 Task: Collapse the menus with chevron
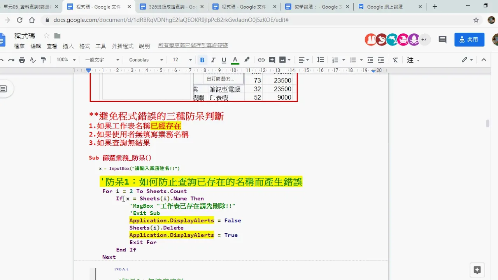point(484,60)
